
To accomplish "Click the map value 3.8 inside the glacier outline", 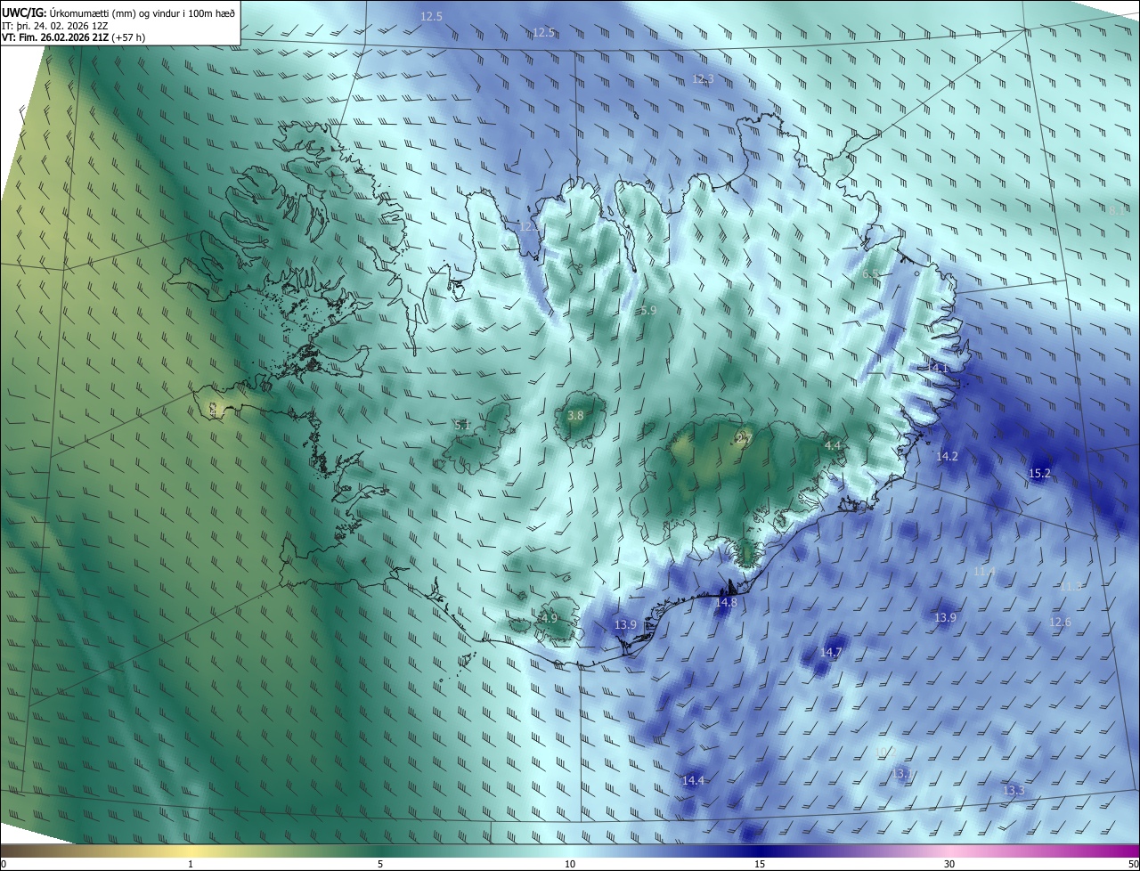I will 575,416.
